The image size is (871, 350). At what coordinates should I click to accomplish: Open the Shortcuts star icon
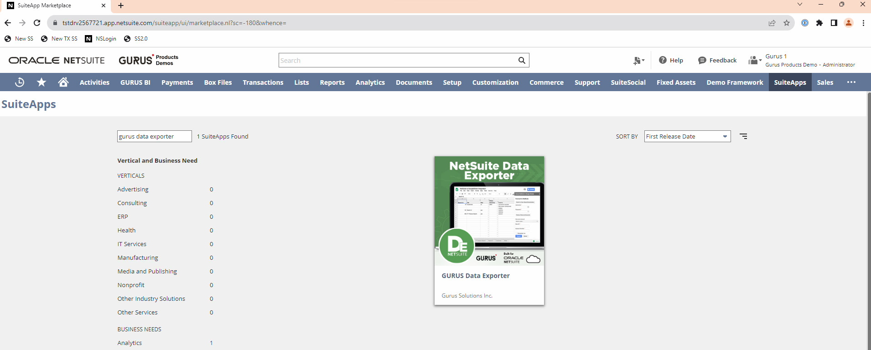tap(41, 82)
